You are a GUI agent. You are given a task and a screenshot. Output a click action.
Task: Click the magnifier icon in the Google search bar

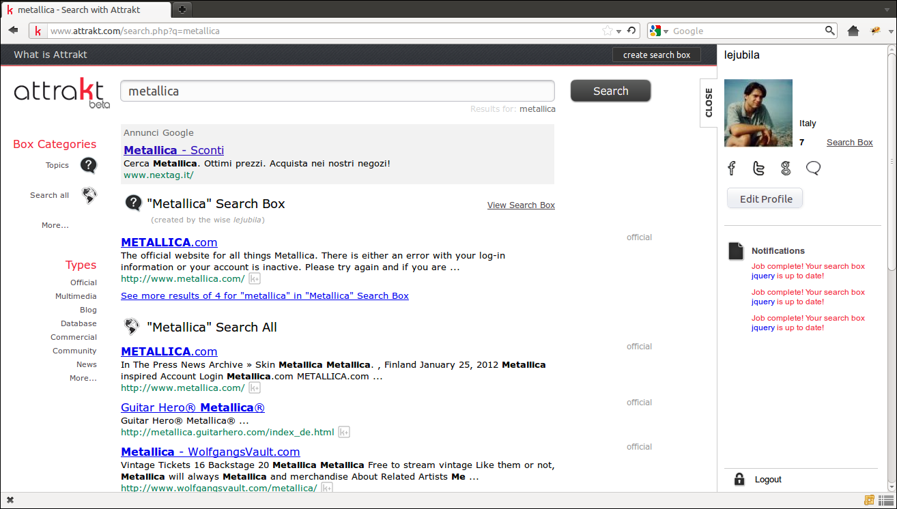[830, 31]
